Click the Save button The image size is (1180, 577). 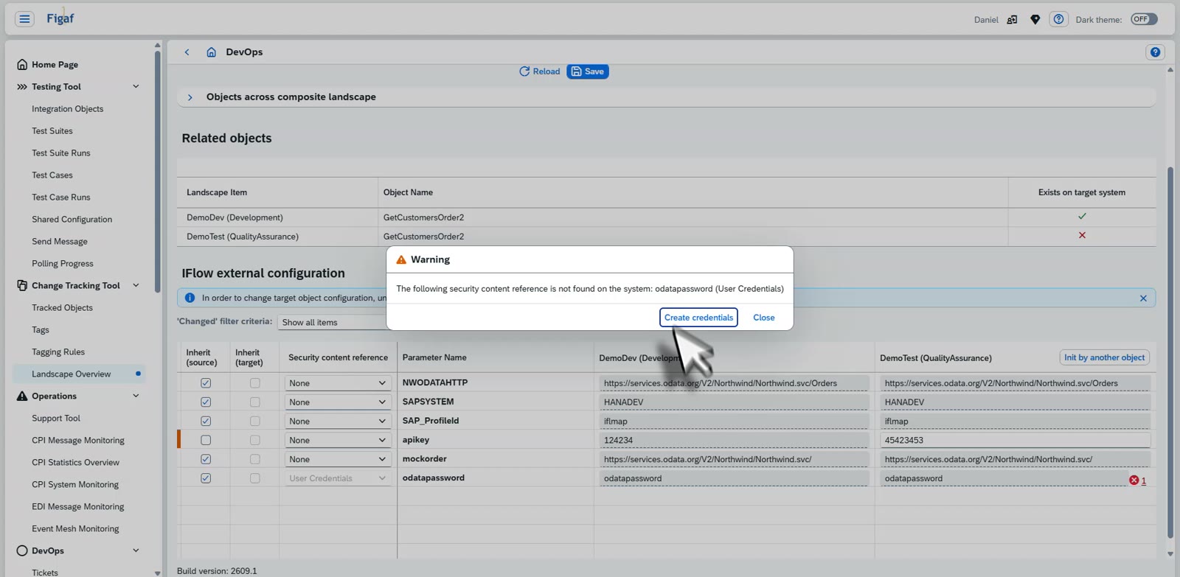click(x=588, y=71)
